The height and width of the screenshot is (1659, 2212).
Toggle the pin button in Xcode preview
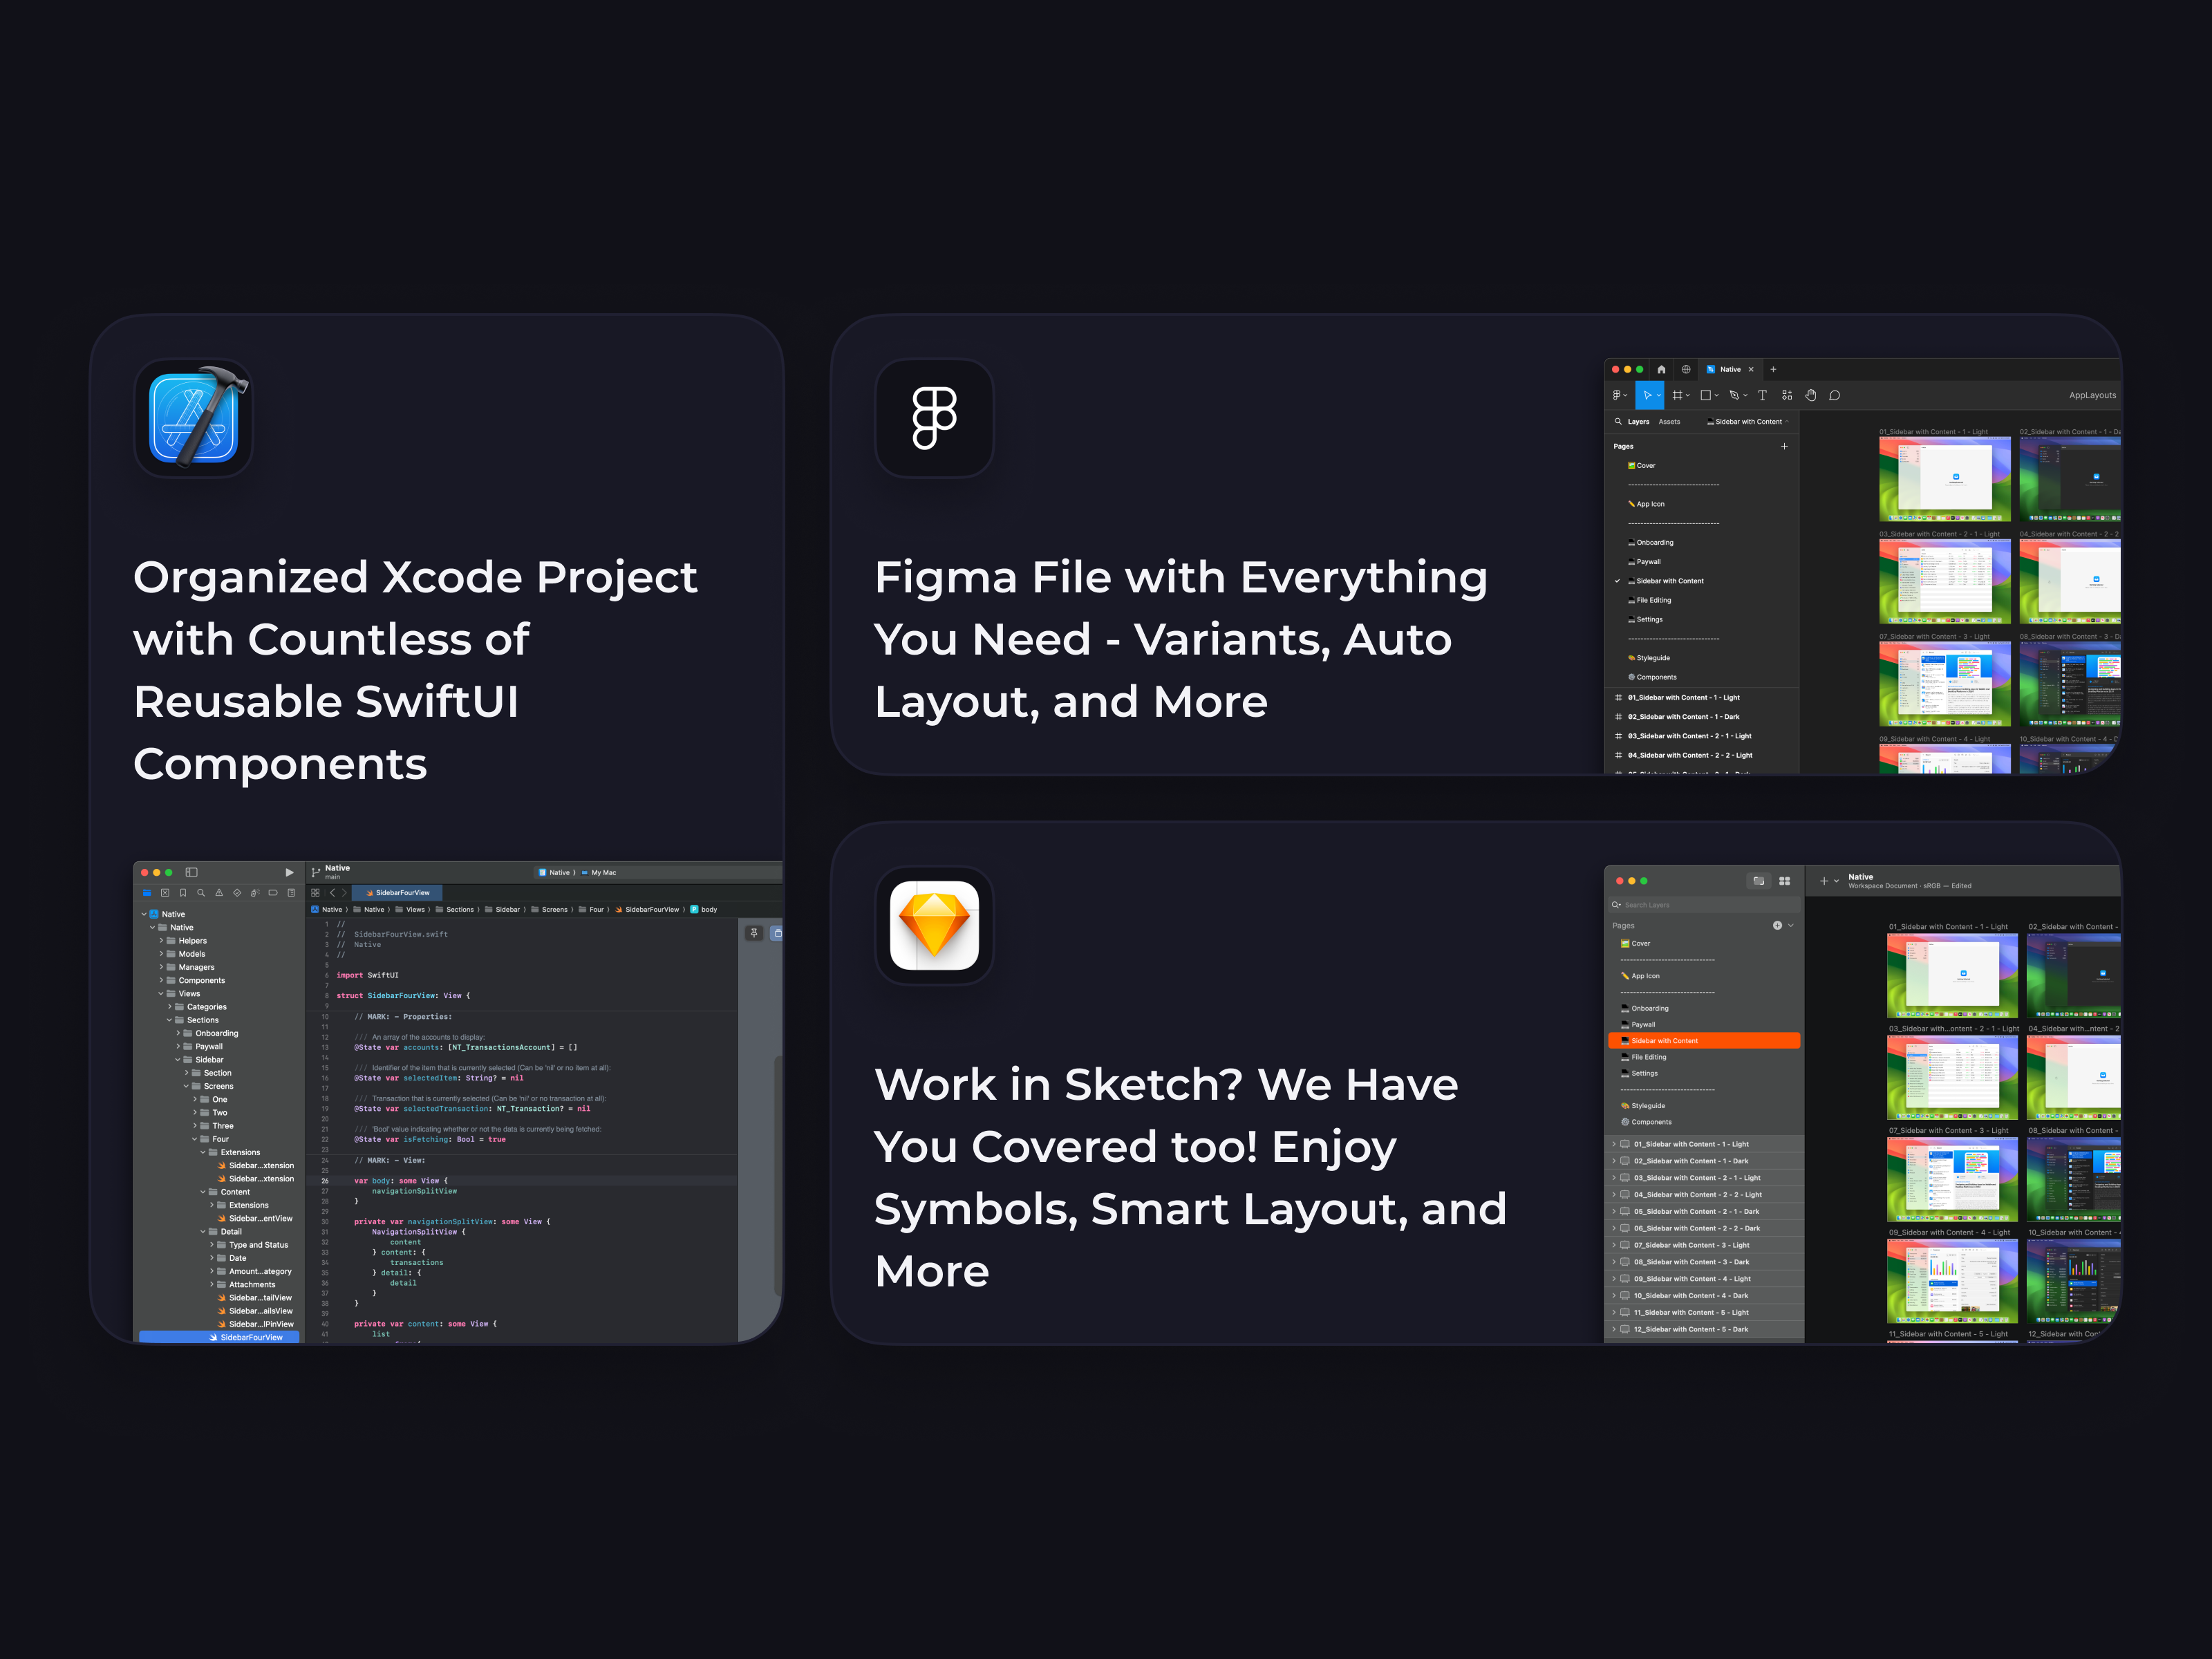tap(754, 933)
